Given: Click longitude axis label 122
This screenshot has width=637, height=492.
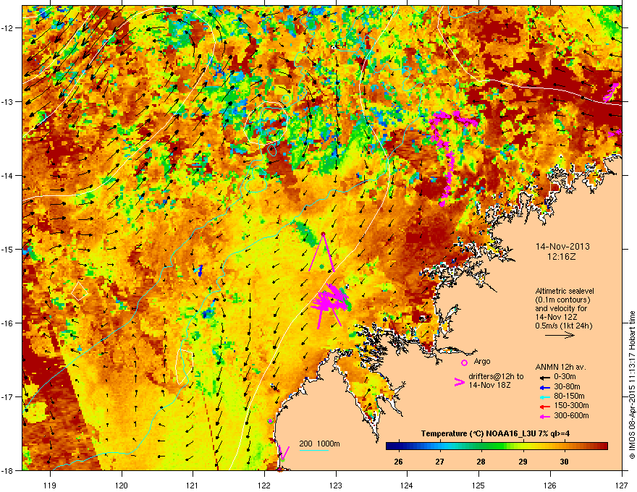Looking at the screenshot, I should click(264, 485).
